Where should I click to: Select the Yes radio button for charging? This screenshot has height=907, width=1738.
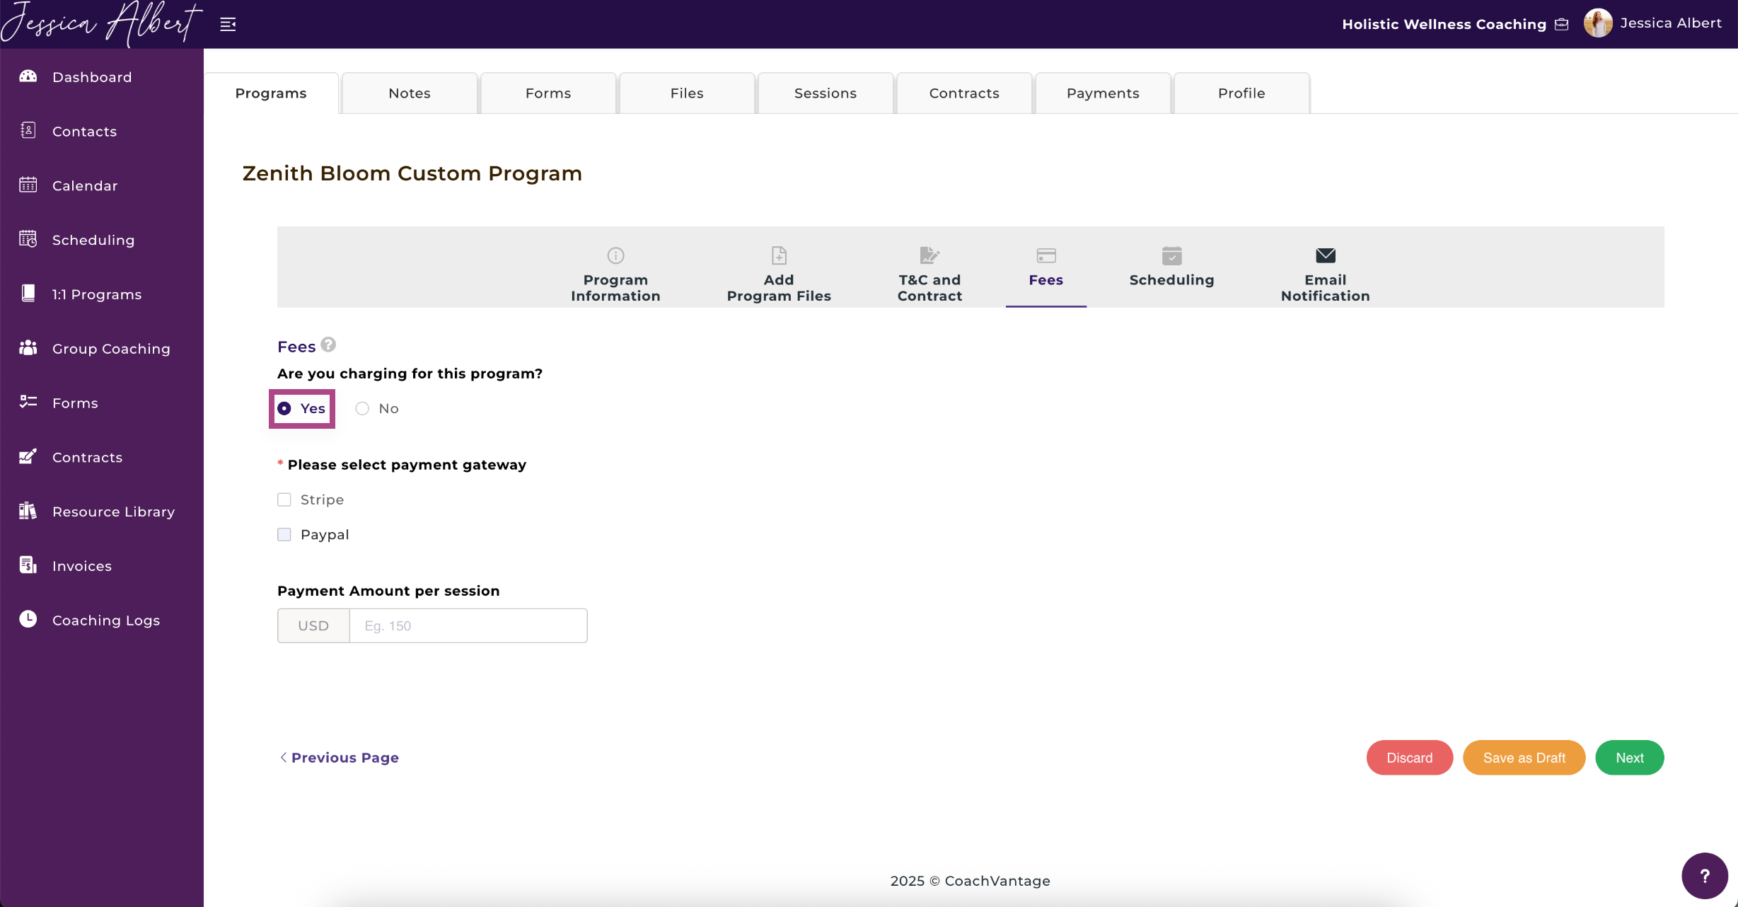[284, 408]
